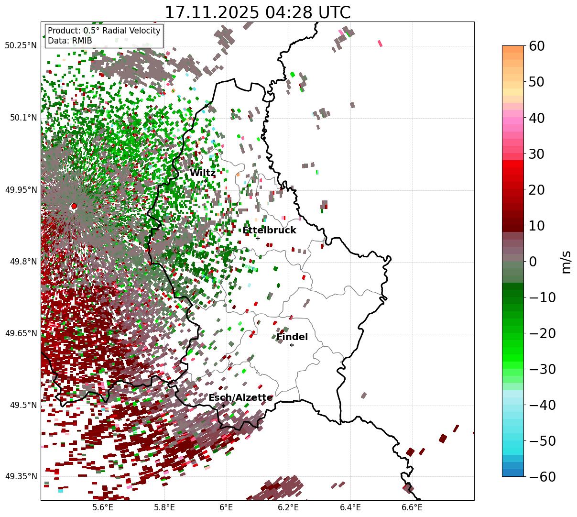The width and height of the screenshot is (577, 517).
Task: Click the red radar site marker
Action: pyautogui.click(x=74, y=206)
